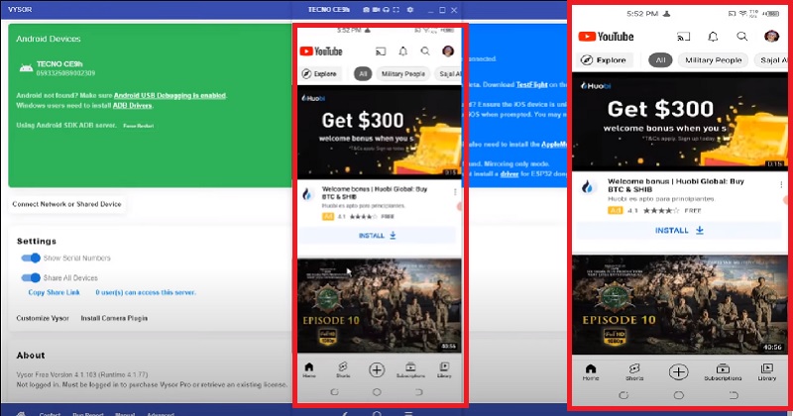Tap the cast icon in the enlarged right phone view
The height and width of the screenshot is (416, 793).
click(683, 37)
